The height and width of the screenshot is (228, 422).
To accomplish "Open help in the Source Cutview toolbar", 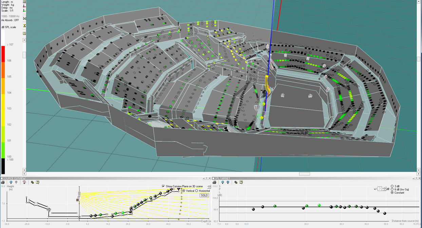I will coord(38,182).
